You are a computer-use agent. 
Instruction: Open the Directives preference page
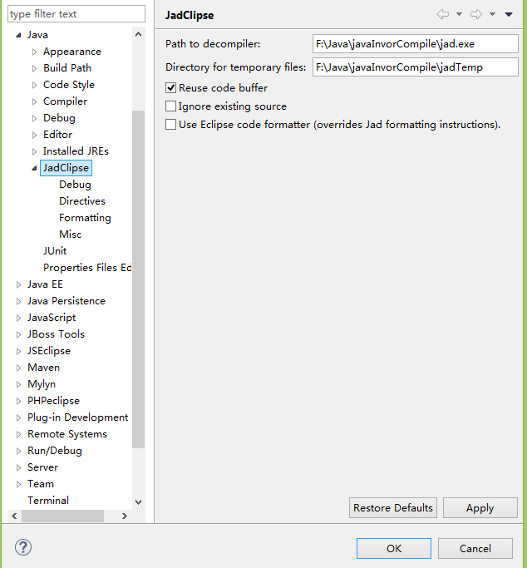pos(82,201)
